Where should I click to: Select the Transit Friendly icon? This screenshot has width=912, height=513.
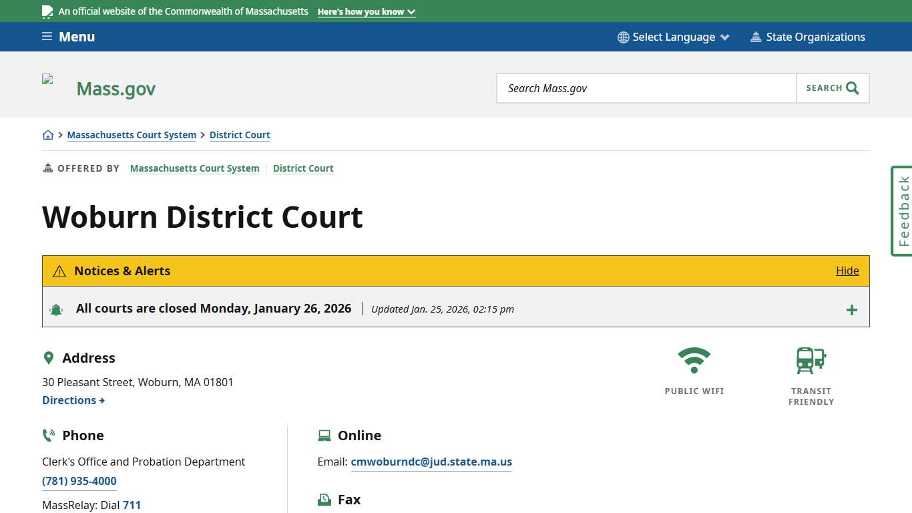click(811, 359)
